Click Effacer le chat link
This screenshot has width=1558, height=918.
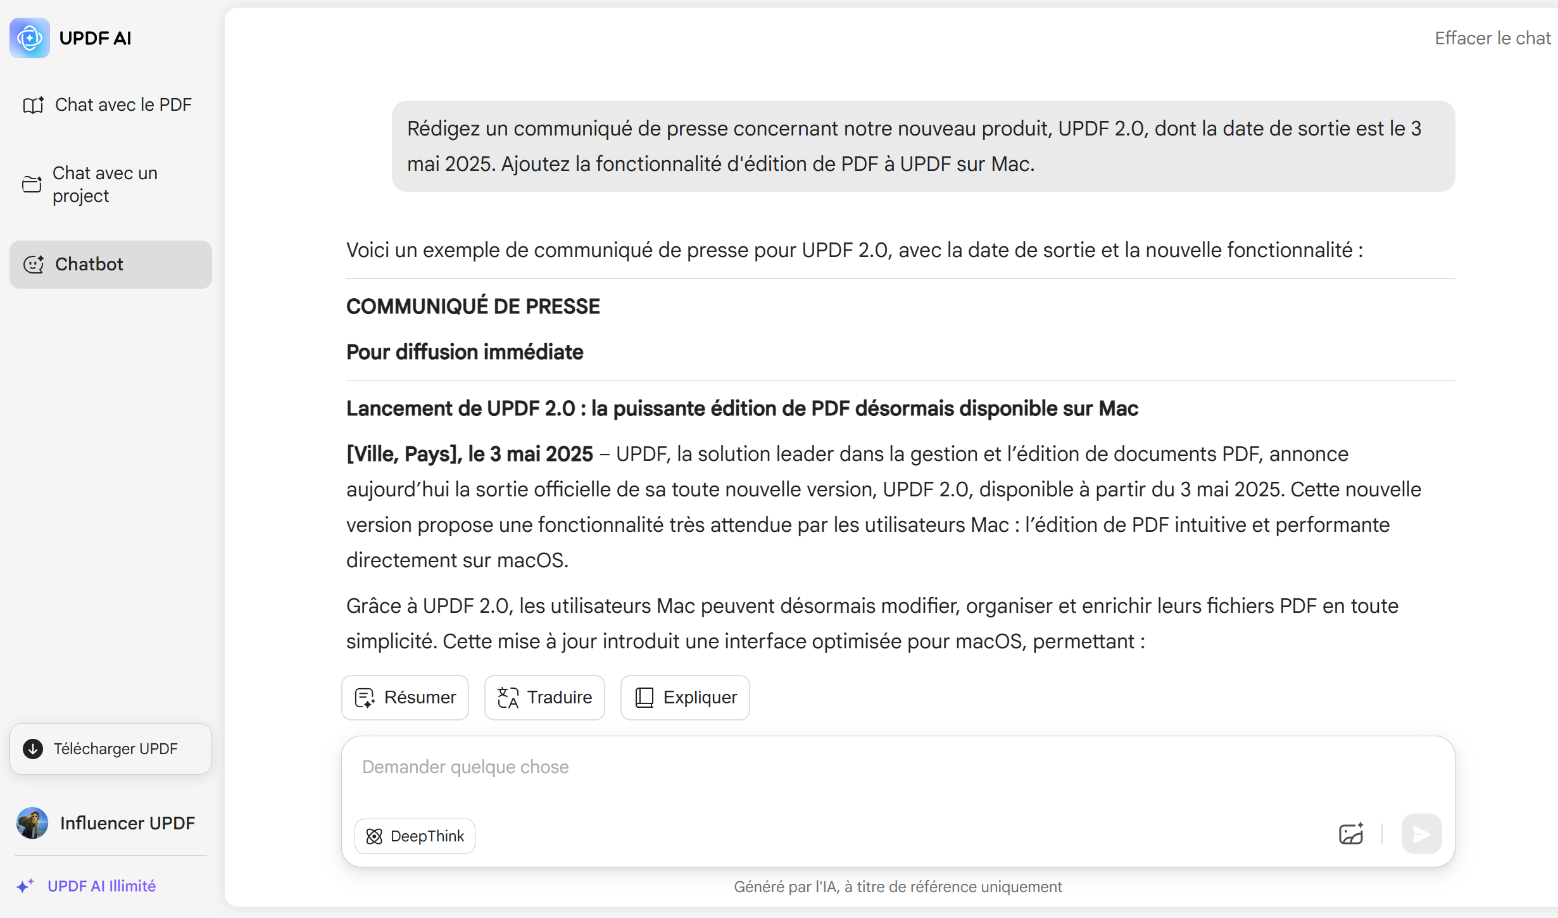tap(1493, 38)
